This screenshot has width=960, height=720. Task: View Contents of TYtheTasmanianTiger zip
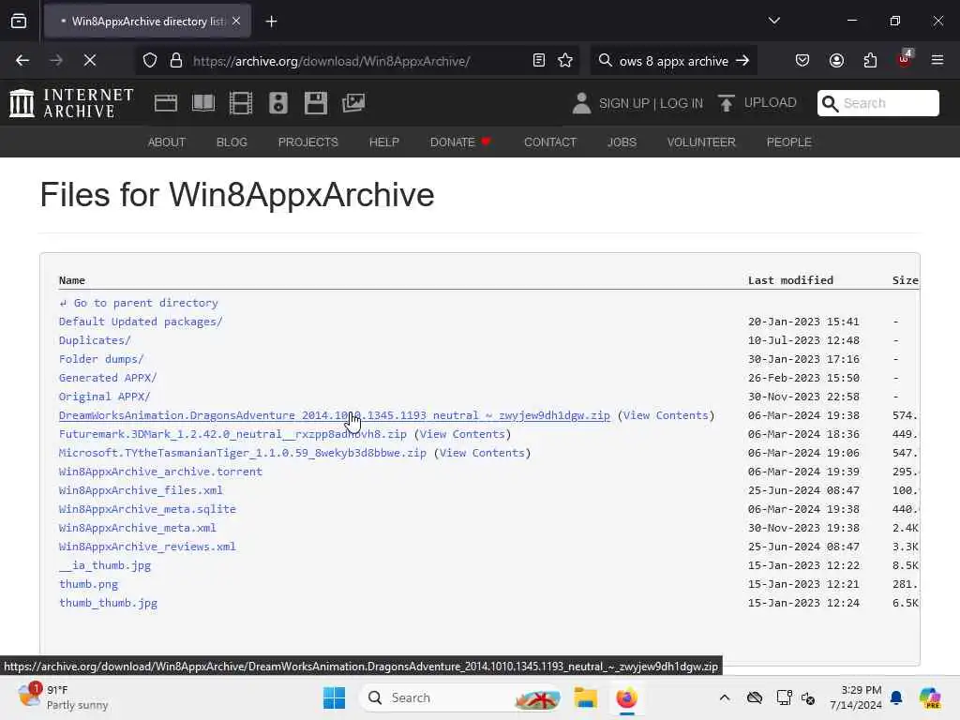[482, 453]
